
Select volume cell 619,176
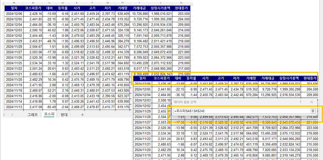click(123, 107)
